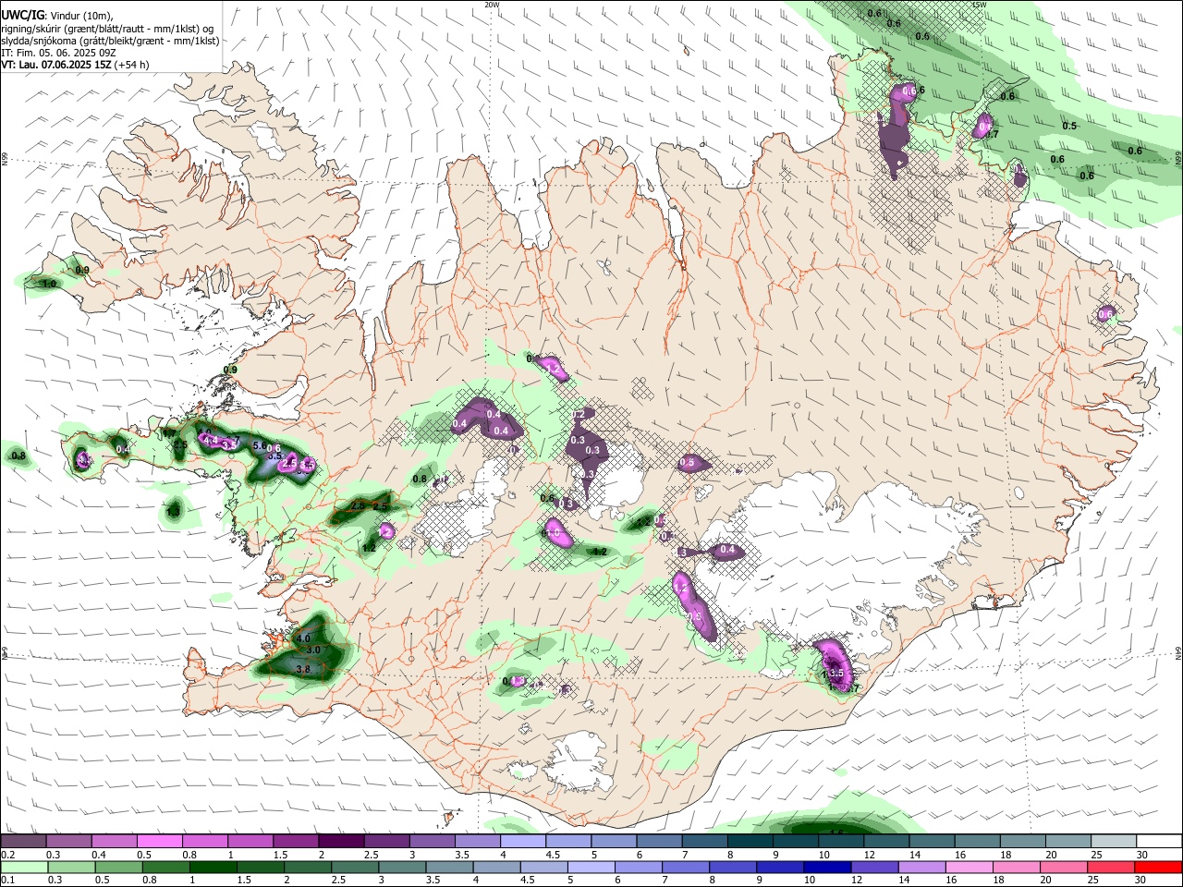The width and height of the screenshot is (1183, 887).
Task: Click the '4.0' precipitation value on the map
Action: point(303,638)
